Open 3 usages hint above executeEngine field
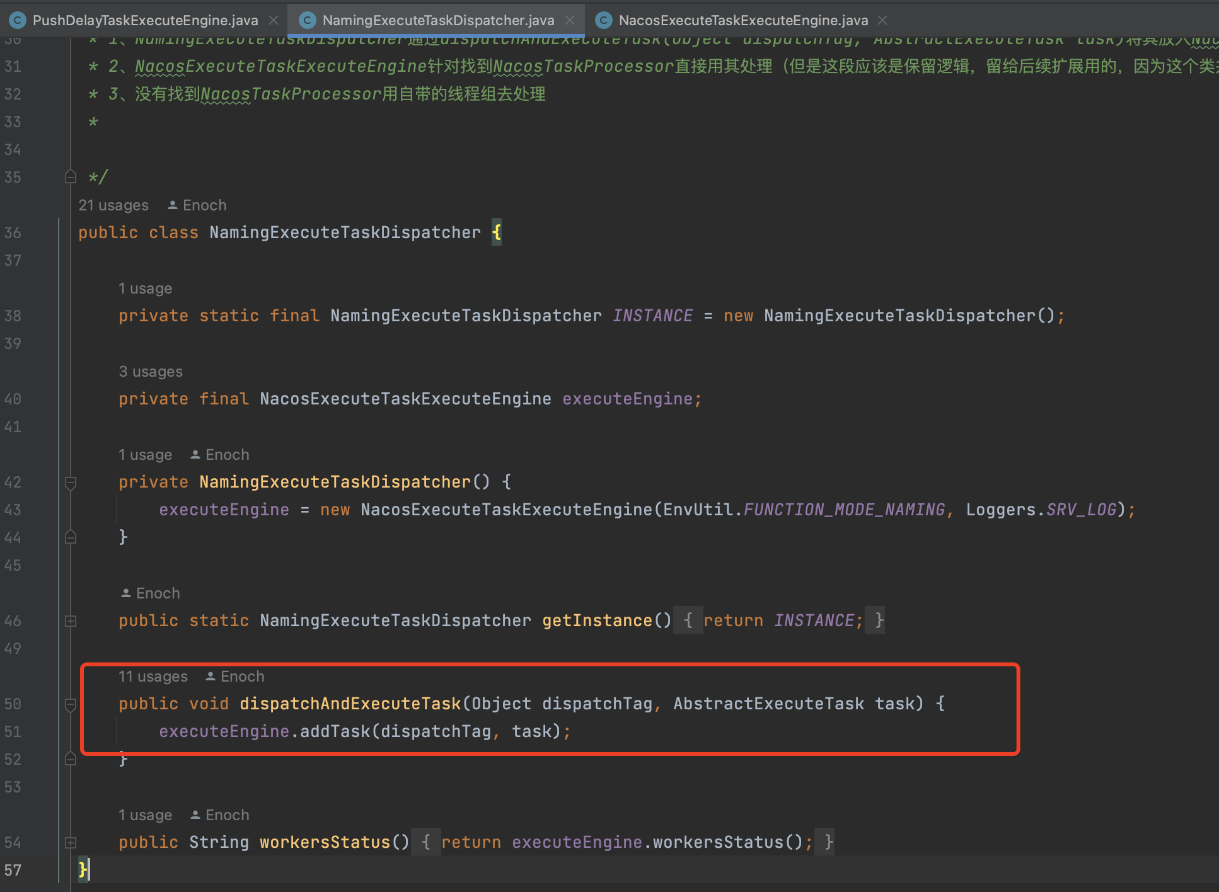This screenshot has height=892, width=1219. coord(151,372)
